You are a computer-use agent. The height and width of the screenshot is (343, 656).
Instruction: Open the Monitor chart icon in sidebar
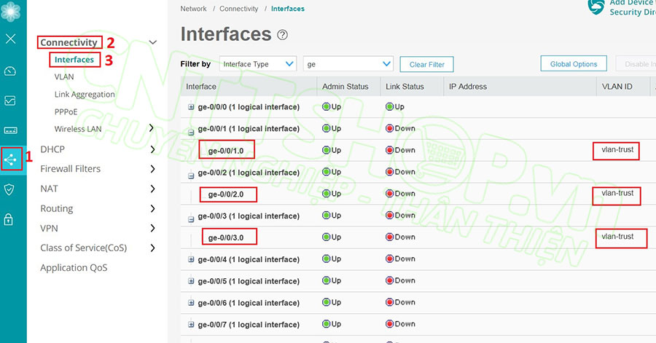click(x=11, y=100)
